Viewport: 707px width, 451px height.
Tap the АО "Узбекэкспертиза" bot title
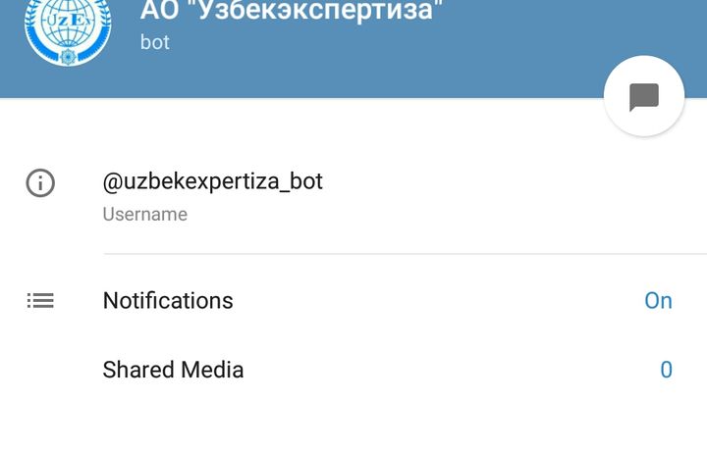point(292,10)
